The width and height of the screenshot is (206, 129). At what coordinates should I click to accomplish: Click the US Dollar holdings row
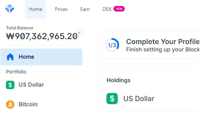[x=153, y=99]
